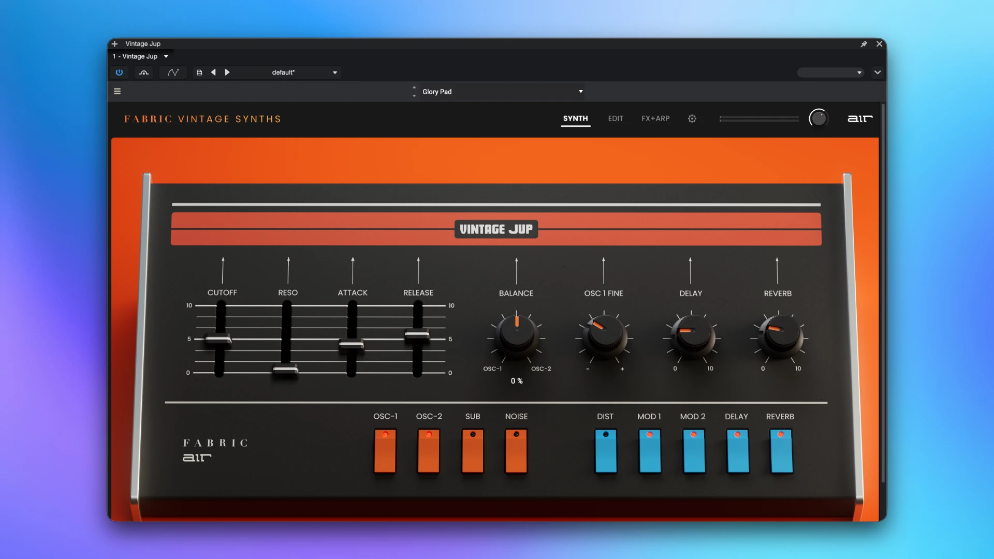Toggle the MOD 2 blue switch
994x559 pixels.
coord(694,451)
